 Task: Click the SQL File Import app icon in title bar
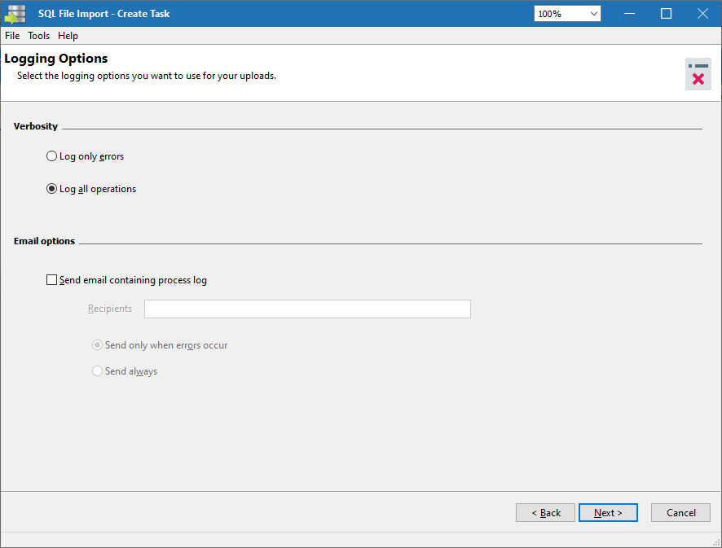click(x=15, y=14)
